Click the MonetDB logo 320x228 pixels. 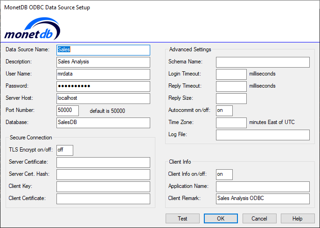pos(32,29)
